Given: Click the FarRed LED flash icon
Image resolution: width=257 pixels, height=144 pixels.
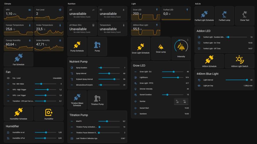Looking at the screenshot, I should (187, 10).
